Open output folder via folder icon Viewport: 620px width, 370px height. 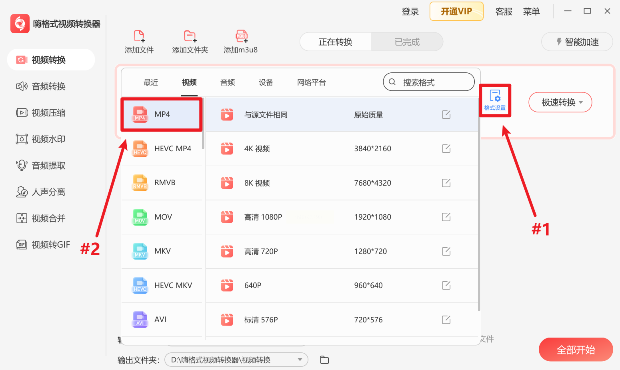coord(324,360)
